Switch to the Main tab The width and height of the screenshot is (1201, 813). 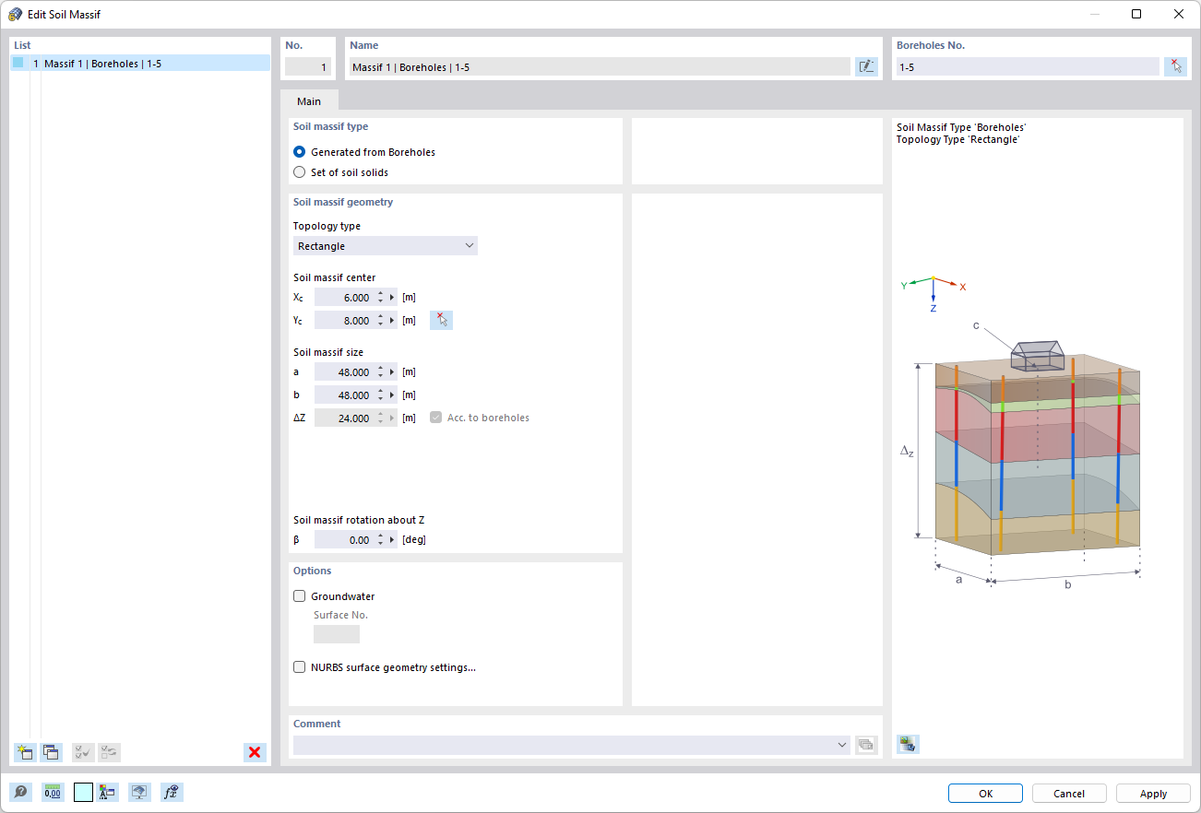309,101
